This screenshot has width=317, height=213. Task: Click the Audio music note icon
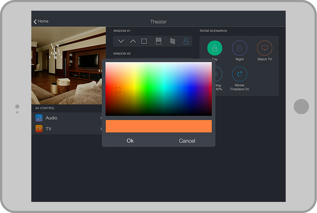tap(39, 118)
